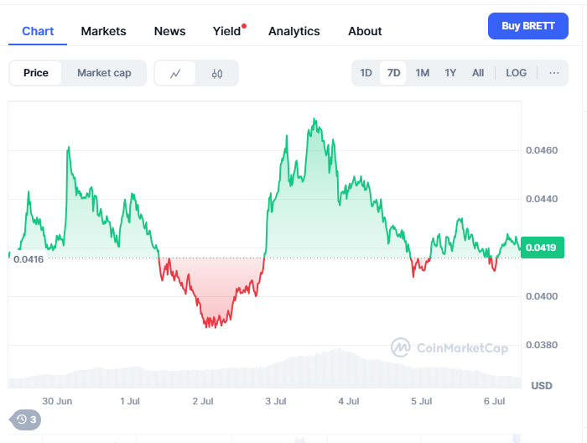Toggle the Price view

[x=36, y=73]
